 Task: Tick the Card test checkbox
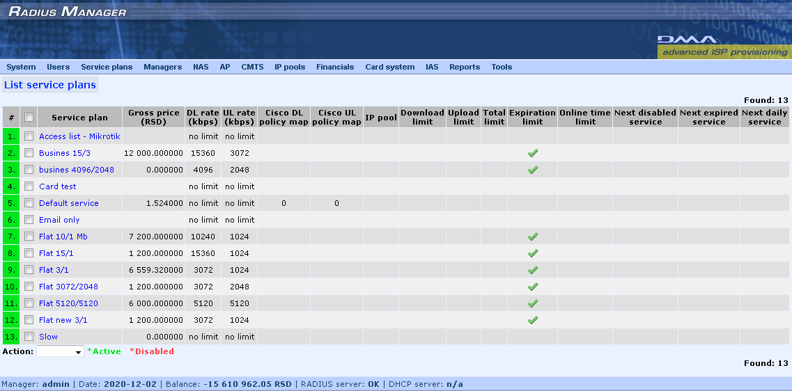29,186
